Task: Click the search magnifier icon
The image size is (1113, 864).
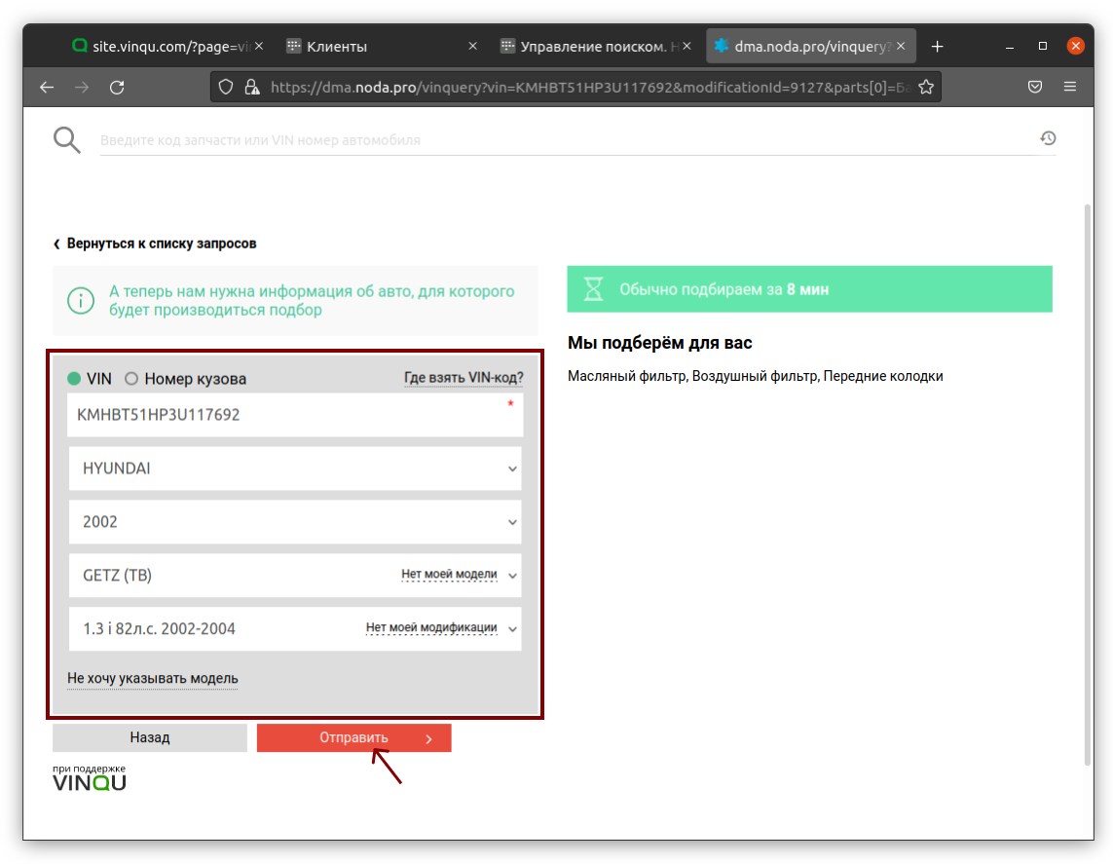Action: [x=66, y=140]
